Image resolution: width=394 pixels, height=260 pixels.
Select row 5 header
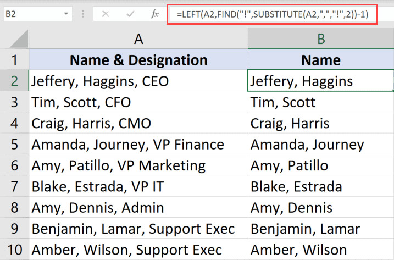[14, 145]
